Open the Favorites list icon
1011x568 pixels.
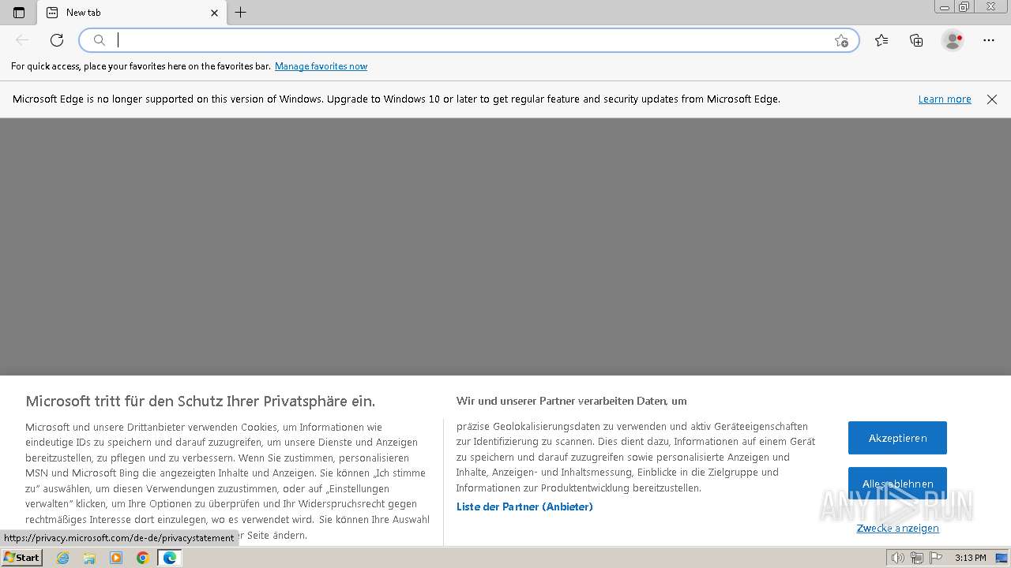click(881, 40)
